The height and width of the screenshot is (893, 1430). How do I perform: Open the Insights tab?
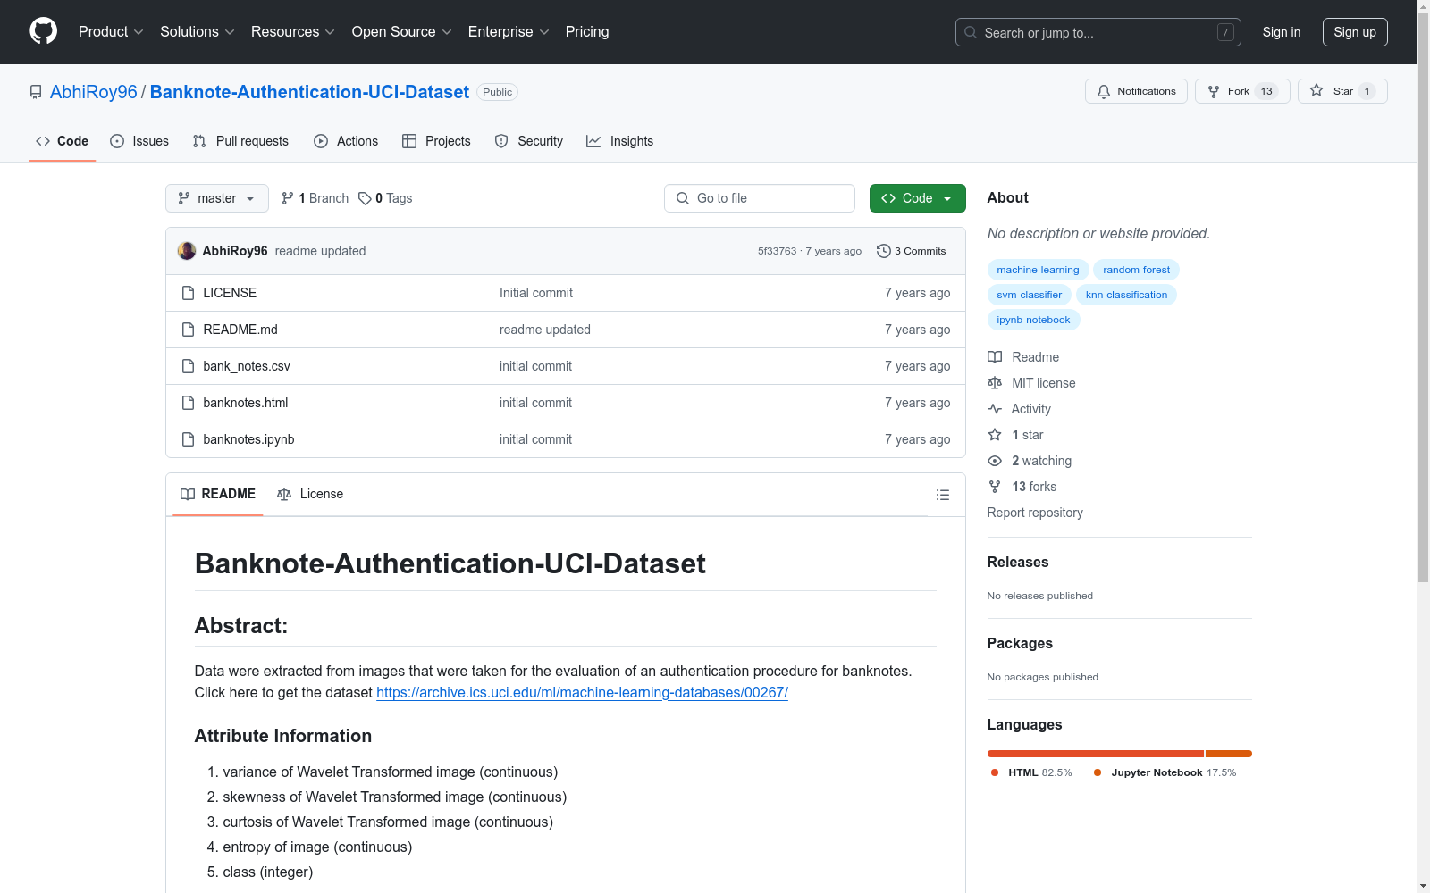619,141
